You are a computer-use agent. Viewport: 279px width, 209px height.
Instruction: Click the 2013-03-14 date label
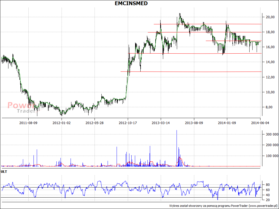click(x=161, y=123)
